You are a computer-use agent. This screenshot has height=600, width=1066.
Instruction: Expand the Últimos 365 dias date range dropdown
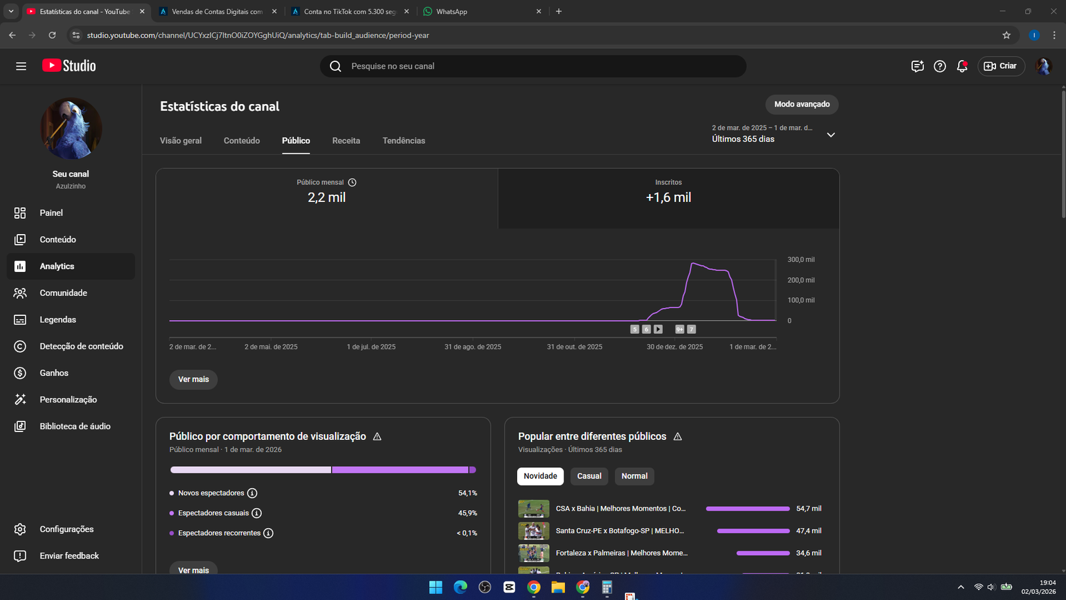pyautogui.click(x=830, y=135)
